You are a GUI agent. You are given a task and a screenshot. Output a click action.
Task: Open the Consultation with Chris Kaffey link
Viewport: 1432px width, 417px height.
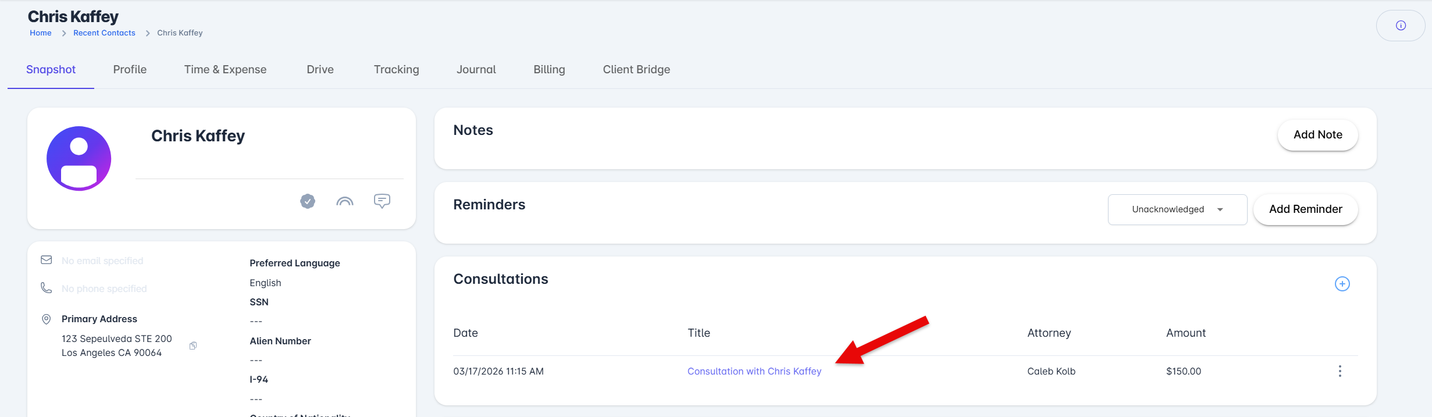(754, 371)
